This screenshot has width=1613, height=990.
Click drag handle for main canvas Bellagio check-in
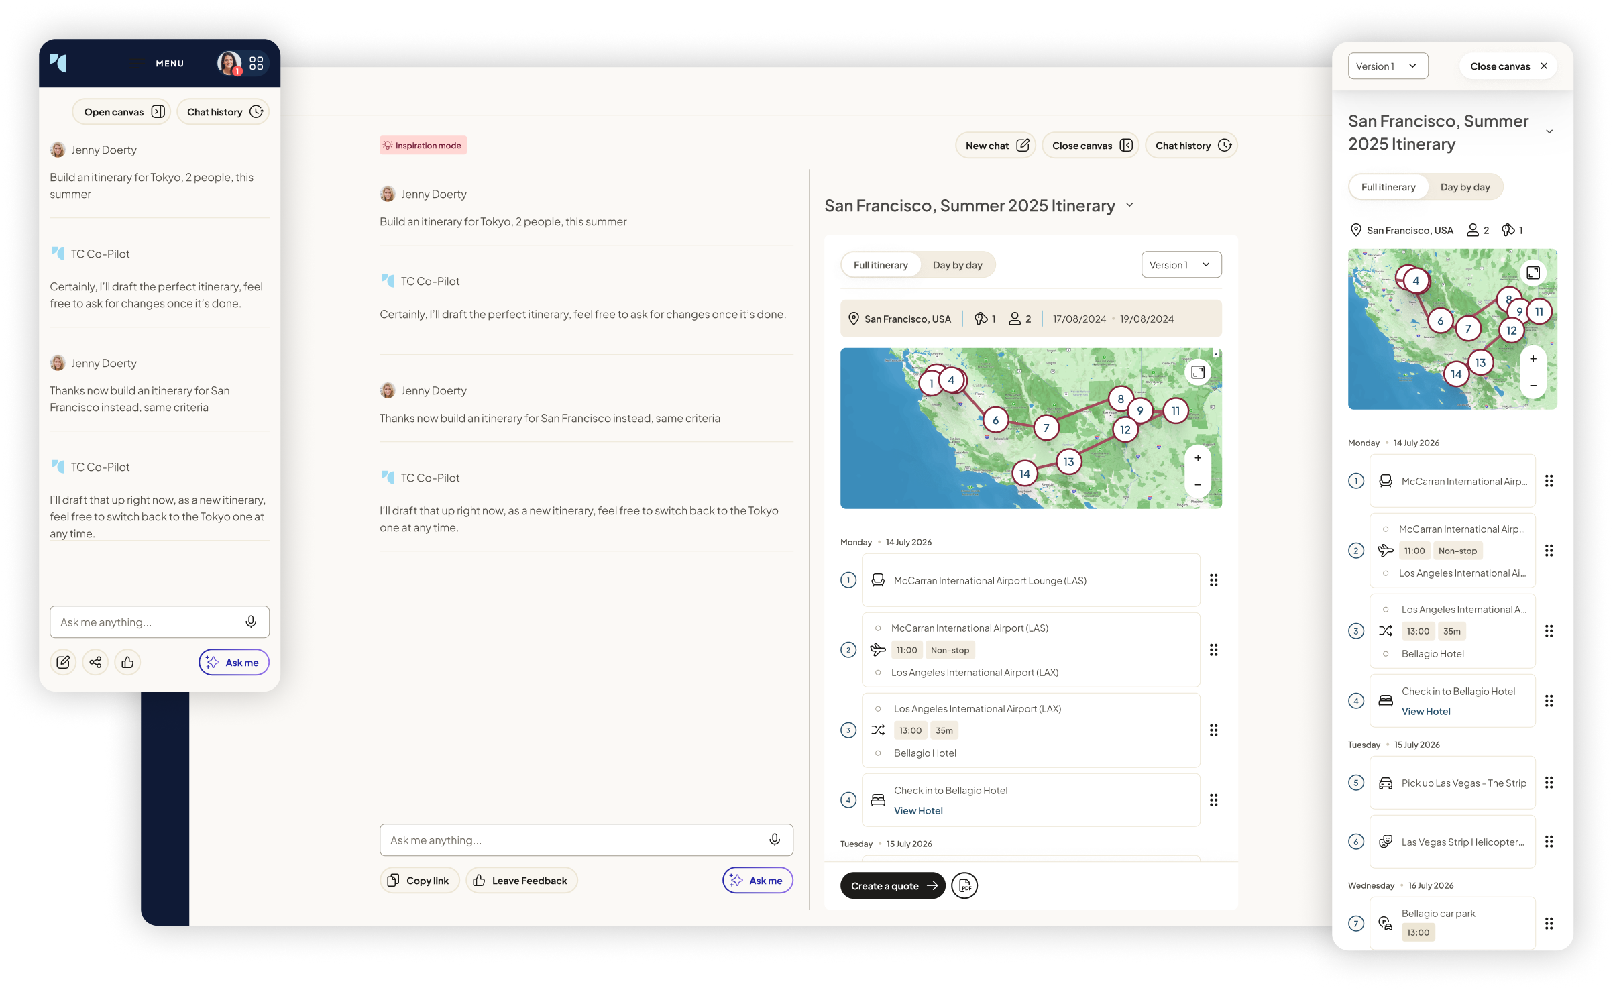[x=1213, y=800]
